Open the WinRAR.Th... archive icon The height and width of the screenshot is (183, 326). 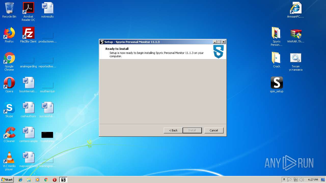(x=296, y=35)
